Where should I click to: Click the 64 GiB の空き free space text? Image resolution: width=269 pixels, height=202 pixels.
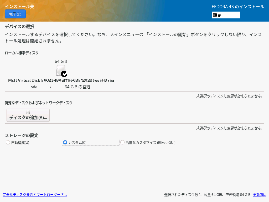(x=77, y=87)
